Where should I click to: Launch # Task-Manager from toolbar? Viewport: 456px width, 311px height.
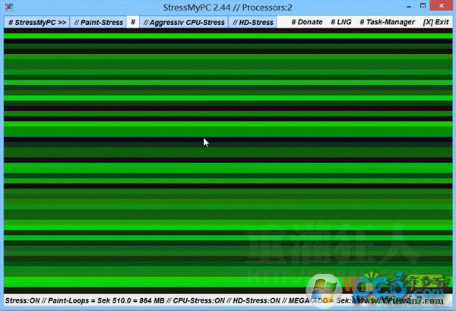(387, 22)
